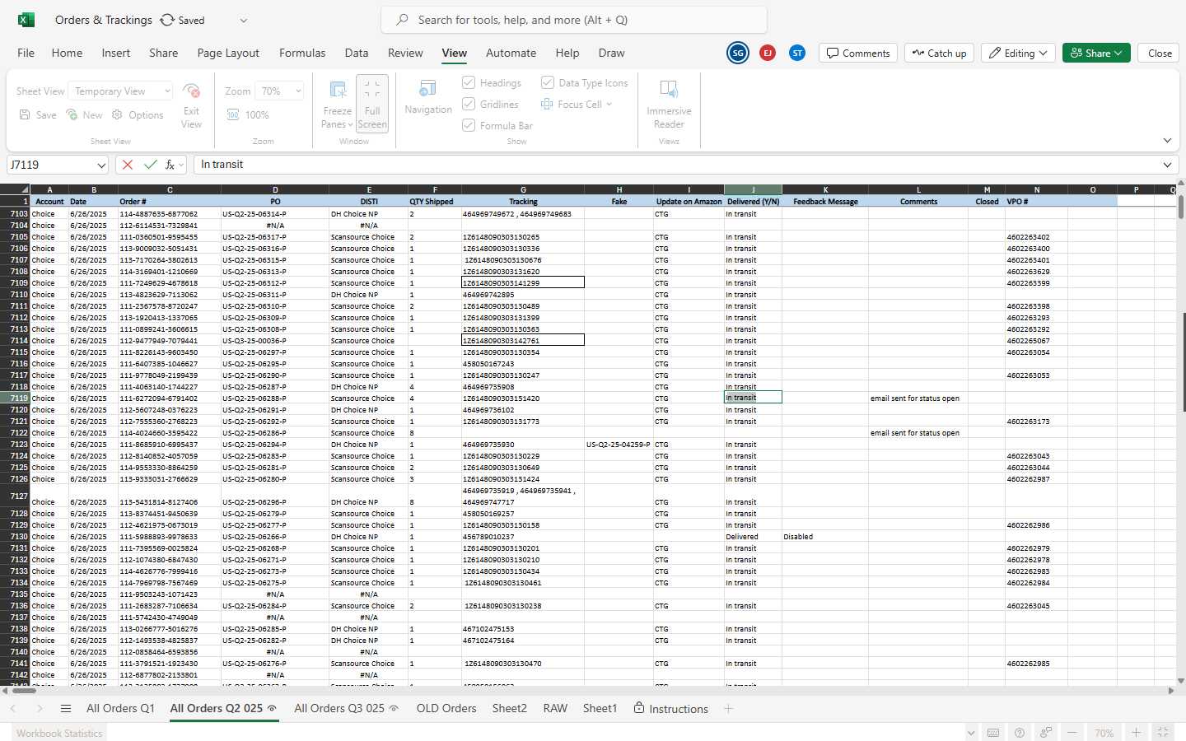The width and height of the screenshot is (1186, 741).
Task: Open the Name Box dropdown arrow
Action: tap(101, 165)
